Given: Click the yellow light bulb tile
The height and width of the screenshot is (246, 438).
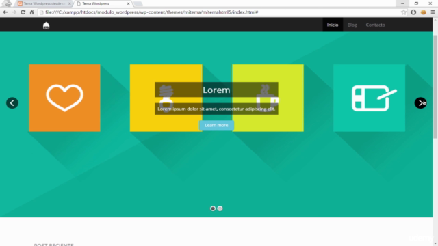Looking at the screenshot, I should pos(166,98).
